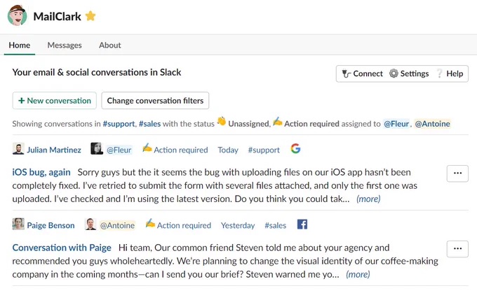The width and height of the screenshot is (477, 293).
Task: Open the more options menu for iOS bug conversation
Action: [x=457, y=173]
